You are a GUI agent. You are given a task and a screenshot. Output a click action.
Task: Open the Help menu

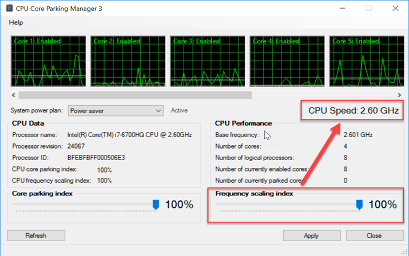tap(16, 23)
